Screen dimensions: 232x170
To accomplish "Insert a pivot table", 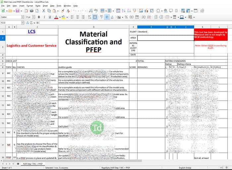I will [152, 11].
